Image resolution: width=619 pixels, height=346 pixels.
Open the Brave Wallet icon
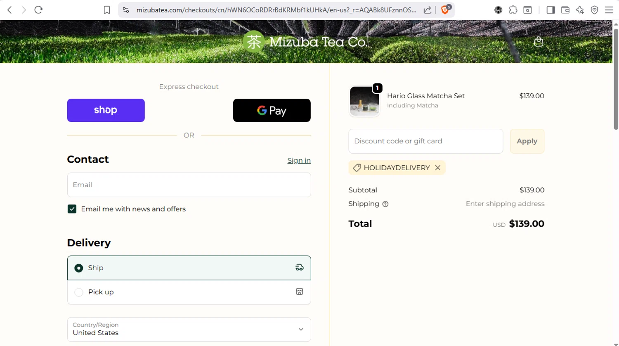565,10
